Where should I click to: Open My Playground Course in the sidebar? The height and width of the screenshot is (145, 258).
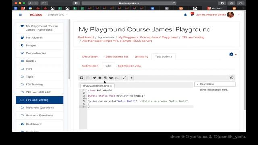point(40,28)
